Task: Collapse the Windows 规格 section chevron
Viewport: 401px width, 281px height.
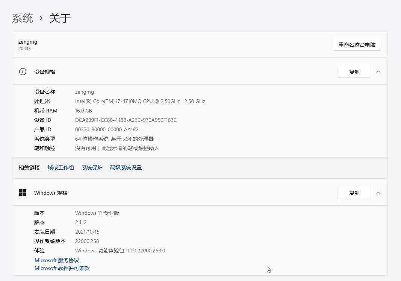Action: click(378, 193)
